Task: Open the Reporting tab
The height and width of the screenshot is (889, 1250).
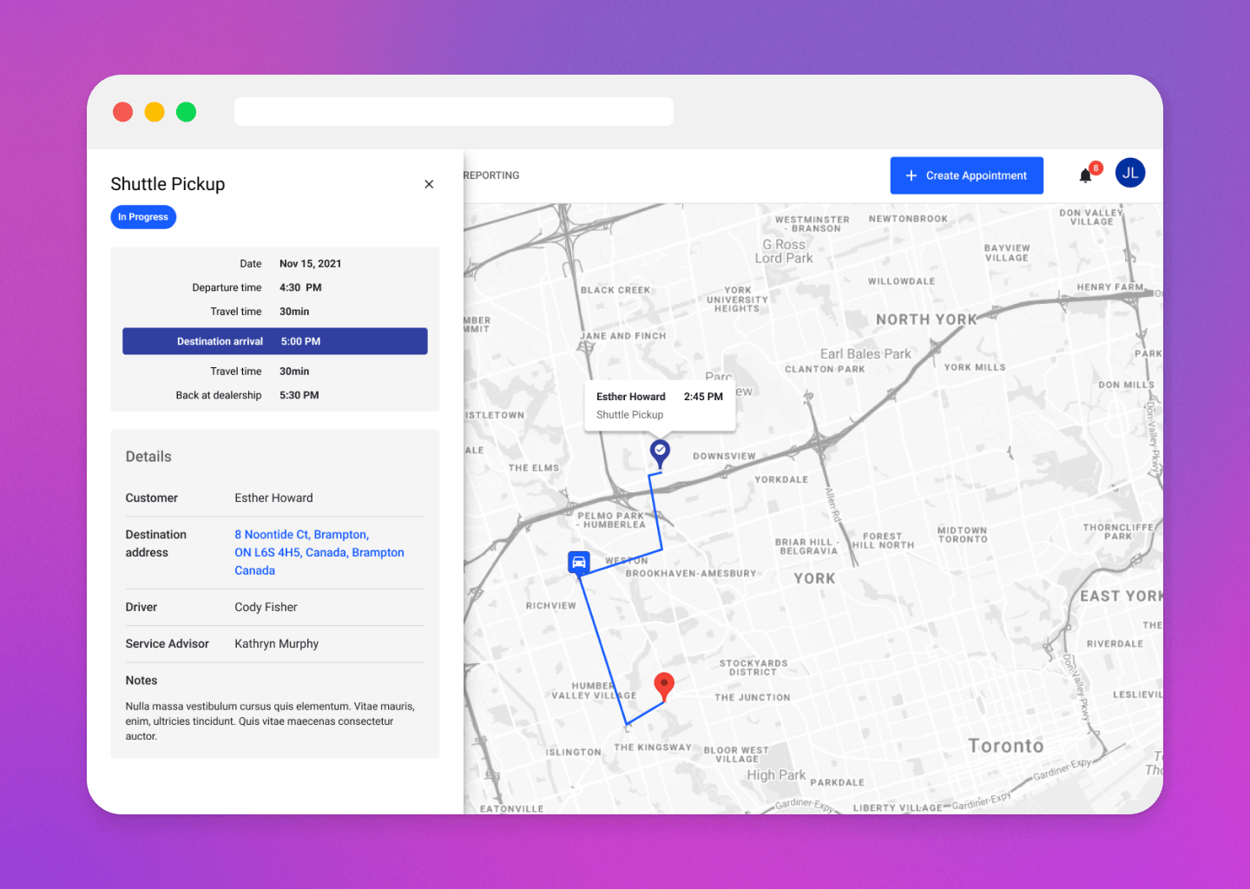Action: (491, 175)
